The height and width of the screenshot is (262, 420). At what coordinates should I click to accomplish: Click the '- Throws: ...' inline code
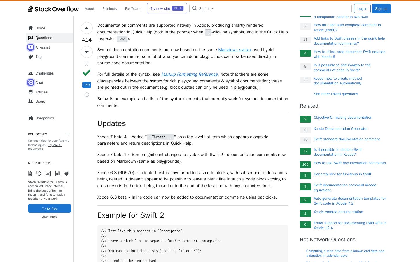[x=160, y=137]
